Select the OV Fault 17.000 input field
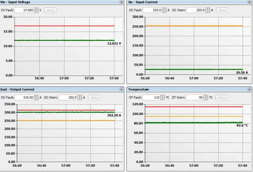 24,10
